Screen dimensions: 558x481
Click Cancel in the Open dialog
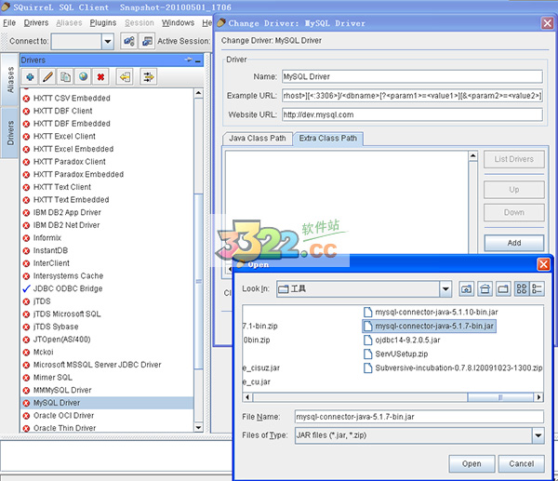coord(522,463)
